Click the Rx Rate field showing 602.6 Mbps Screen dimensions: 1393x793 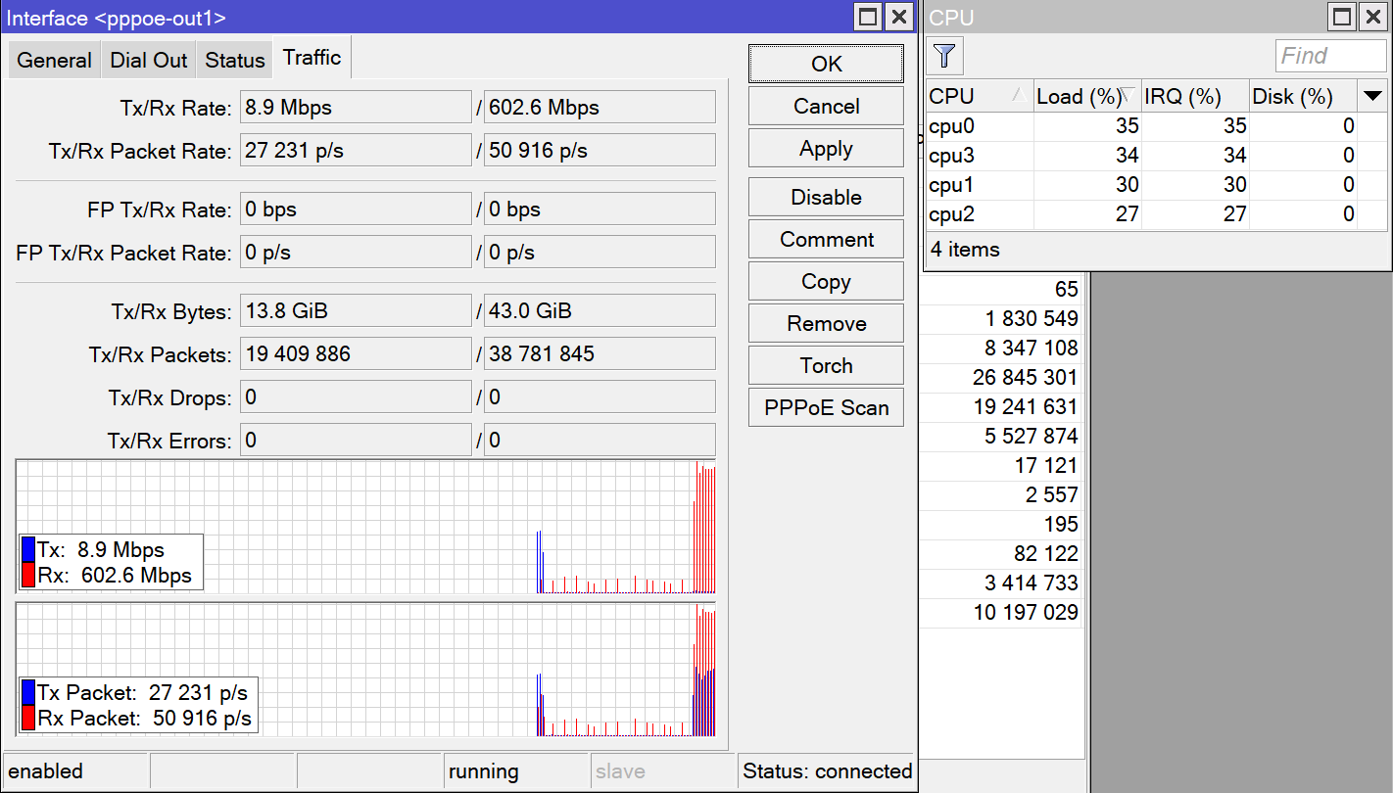(600, 108)
